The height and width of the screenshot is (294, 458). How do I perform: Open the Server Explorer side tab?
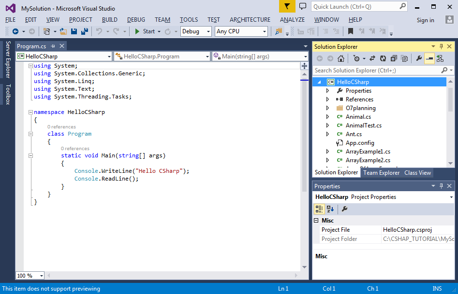(x=8, y=59)
